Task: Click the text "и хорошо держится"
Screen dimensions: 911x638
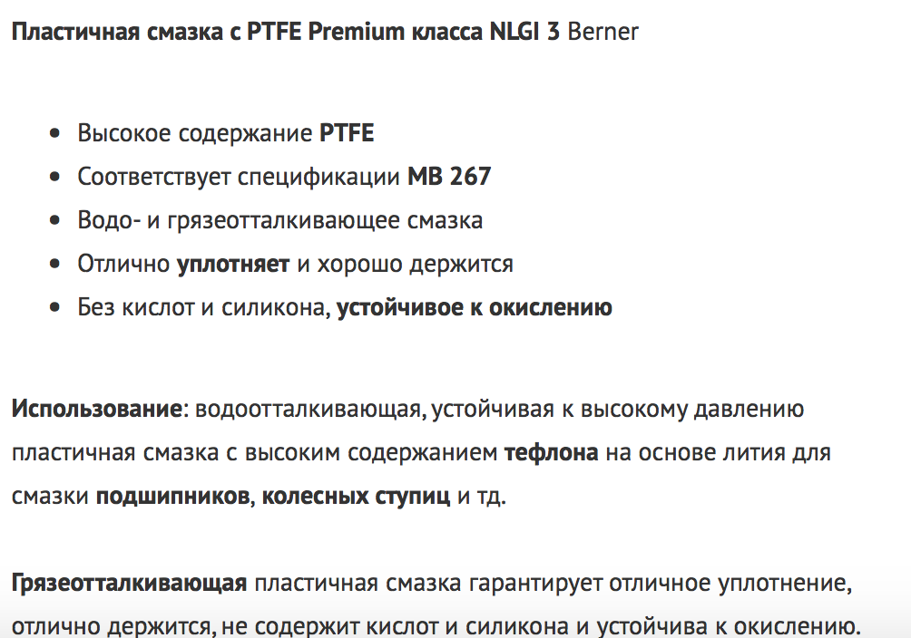Action: point(405,264)
